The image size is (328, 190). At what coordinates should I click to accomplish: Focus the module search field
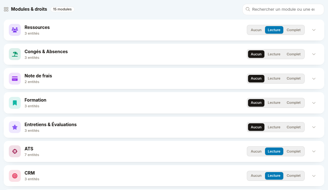click(x=283, y=9)
